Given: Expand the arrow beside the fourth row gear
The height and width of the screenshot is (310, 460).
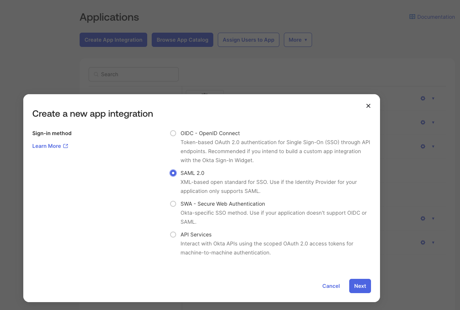Looking at the screenshot, I should [x=433, y=218].
